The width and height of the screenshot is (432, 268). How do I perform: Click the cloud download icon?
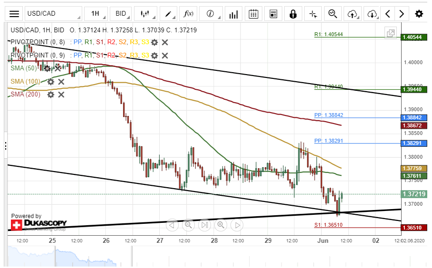(372, 14)
